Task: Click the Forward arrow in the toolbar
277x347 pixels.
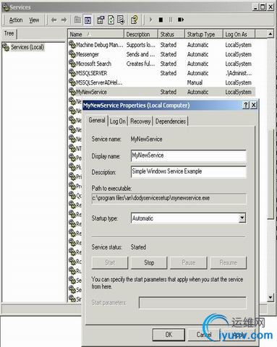Action: 64,20
